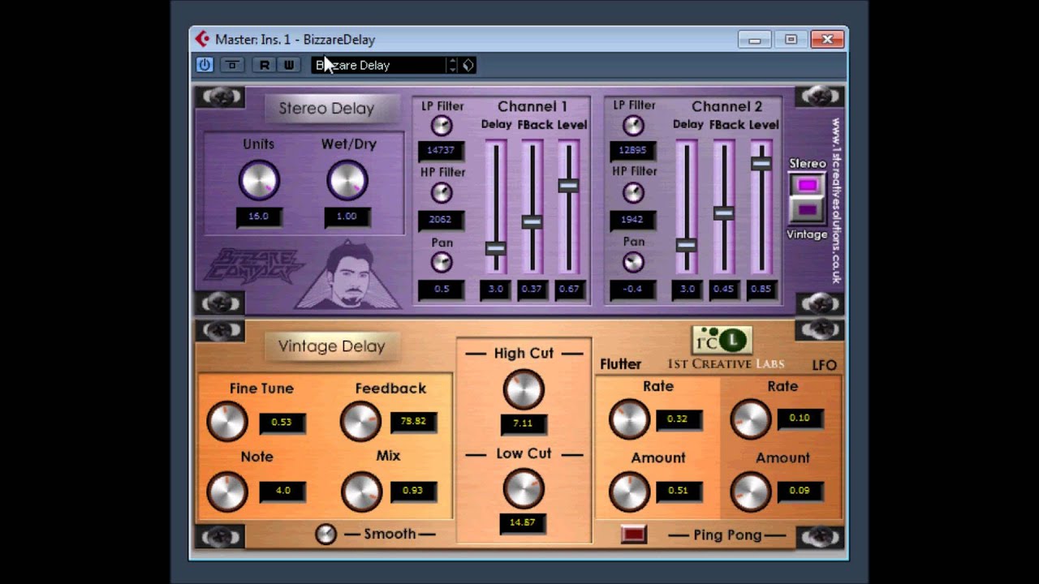Open the 1stcreativesolutions.co.uk link
The width and height of the screenshot is (1039, 584).
(835, 201)
